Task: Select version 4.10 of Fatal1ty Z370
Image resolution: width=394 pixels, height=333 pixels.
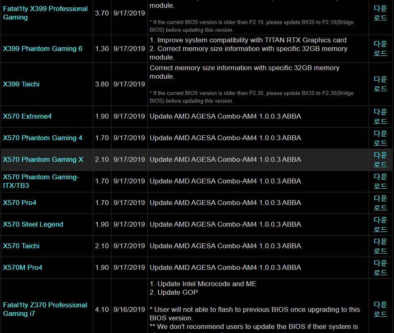Action: pyautogui.click(x=102, y=309)
